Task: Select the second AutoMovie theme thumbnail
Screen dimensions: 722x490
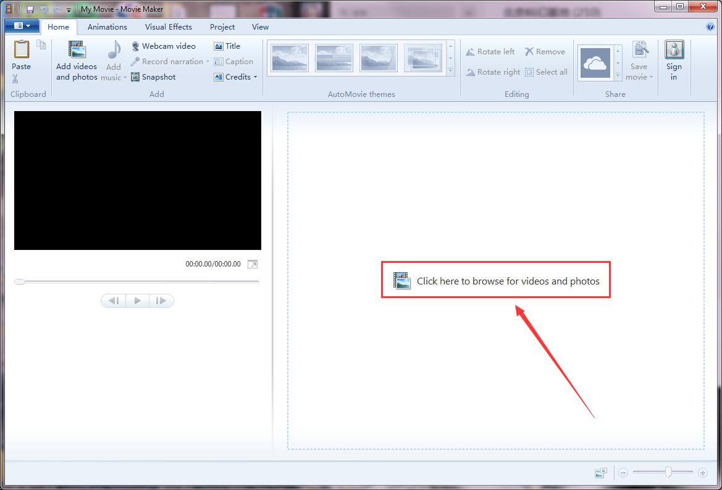Action: [334, 58]
